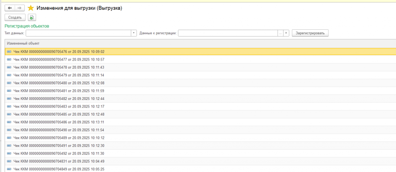Open the Данные к регистрации selection (...) button
The width and height of the screenshot is (396, 172).
[280, 33]
